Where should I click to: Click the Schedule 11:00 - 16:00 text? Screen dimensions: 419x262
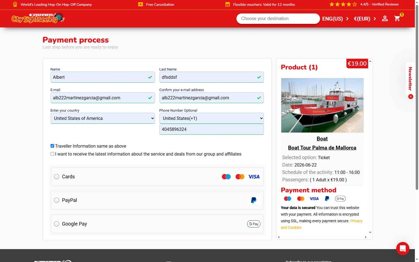(321, 172)
